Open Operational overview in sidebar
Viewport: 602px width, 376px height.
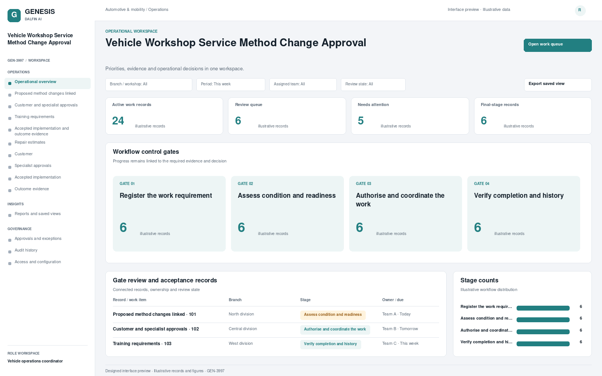point(47,83)
